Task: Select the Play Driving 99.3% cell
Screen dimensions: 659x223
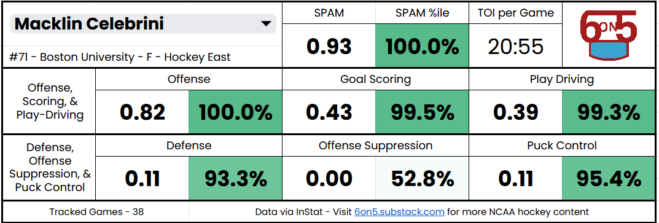Action: [609, 112]
